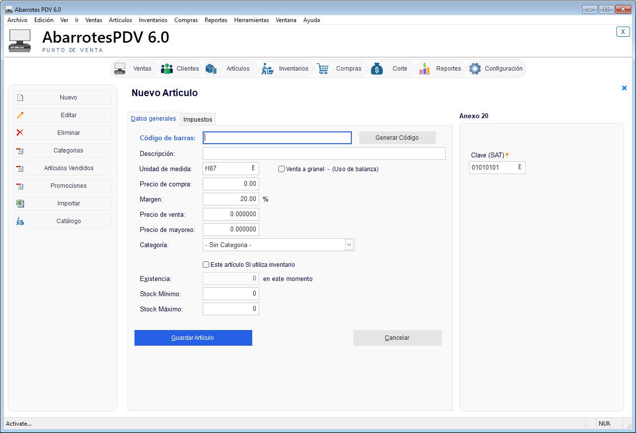Expand the Categoría dropdown
The height and width of the screenshot is (433, 636).
[349, 245]
